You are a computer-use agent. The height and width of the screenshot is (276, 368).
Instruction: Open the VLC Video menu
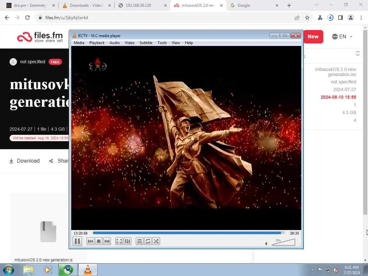(130, 43)
